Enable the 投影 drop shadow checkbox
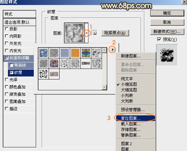This screenshot has height=151, width=187. 7,29
